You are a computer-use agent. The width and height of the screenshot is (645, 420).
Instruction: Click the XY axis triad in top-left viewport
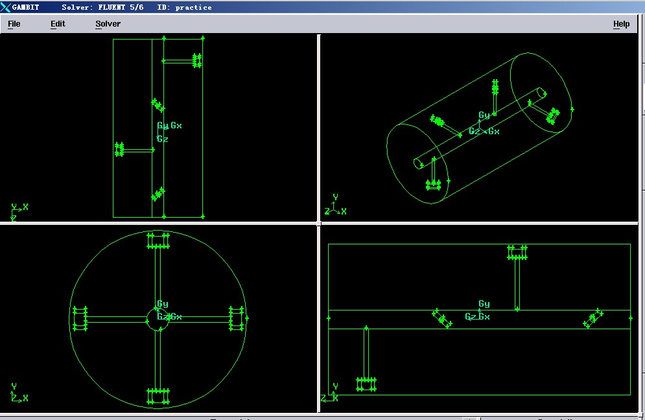pyautogui.click(x=18, y=211)
